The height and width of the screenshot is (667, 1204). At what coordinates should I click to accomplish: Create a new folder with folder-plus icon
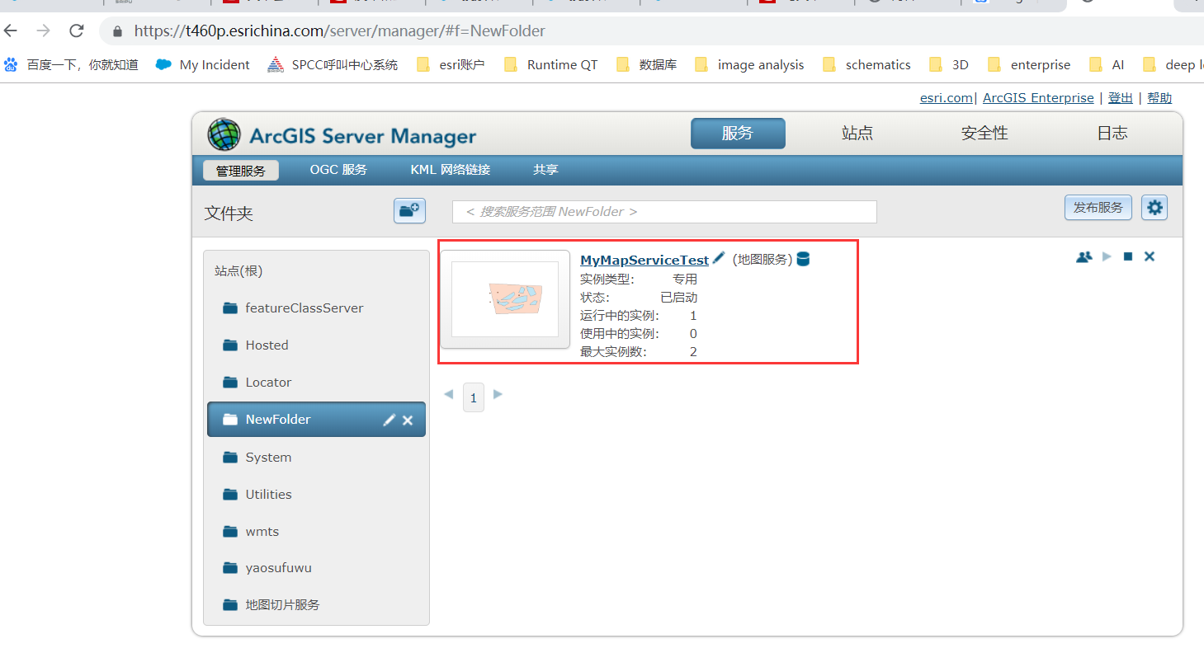pos(409,211)
